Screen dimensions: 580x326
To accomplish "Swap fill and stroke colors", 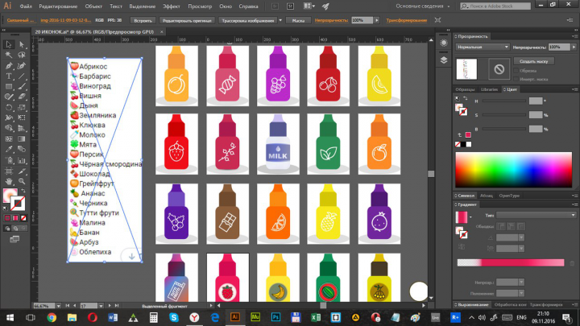I will pyautogui.click(x=23, y=191).
